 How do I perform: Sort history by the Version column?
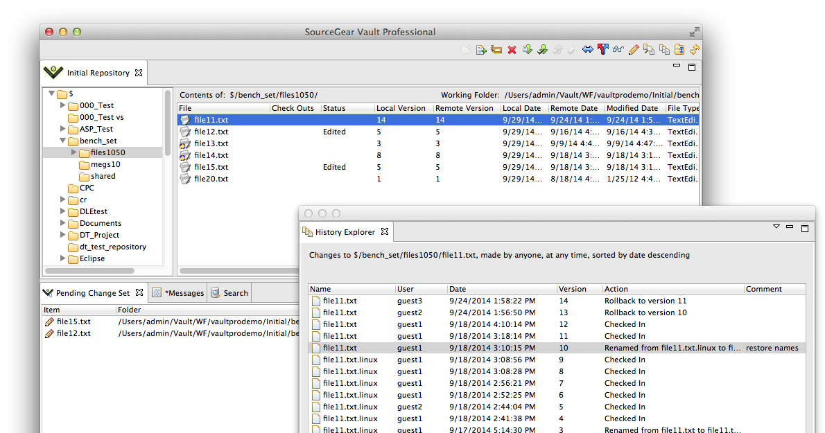point(580,289)
